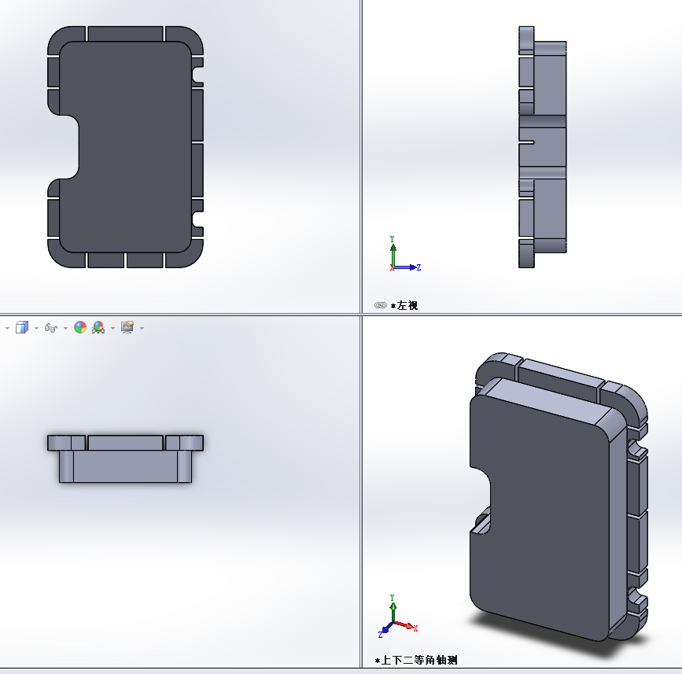
Task: Open the dropdown arrow beside Display Style cube
Action: [36, 328]
